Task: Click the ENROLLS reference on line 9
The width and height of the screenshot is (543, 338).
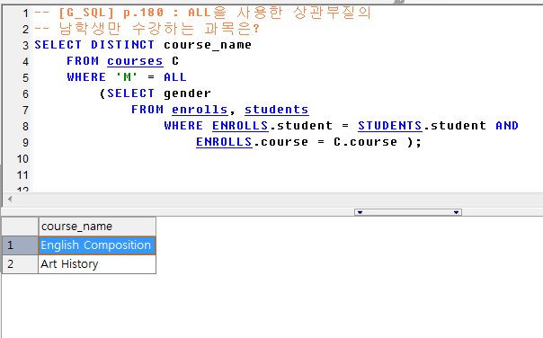Action: (x=224, y=142)
